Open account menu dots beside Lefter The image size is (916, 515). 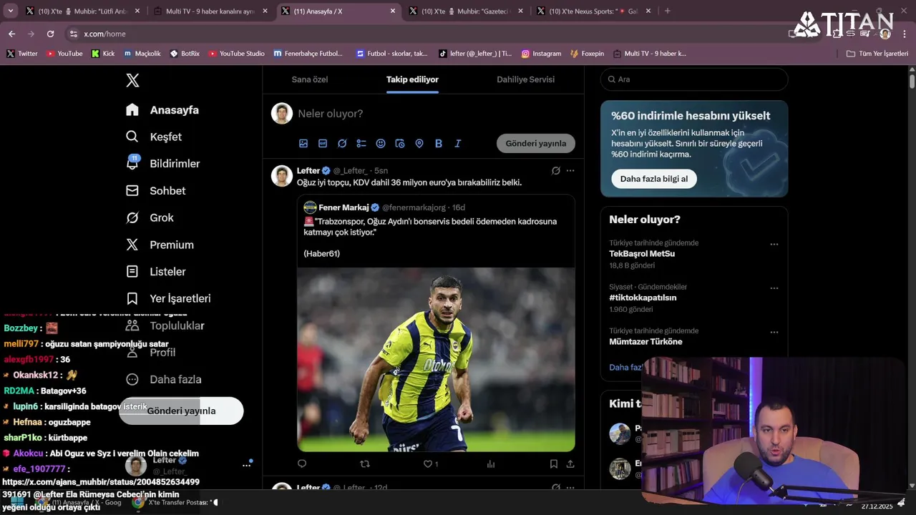coord(246,465)
